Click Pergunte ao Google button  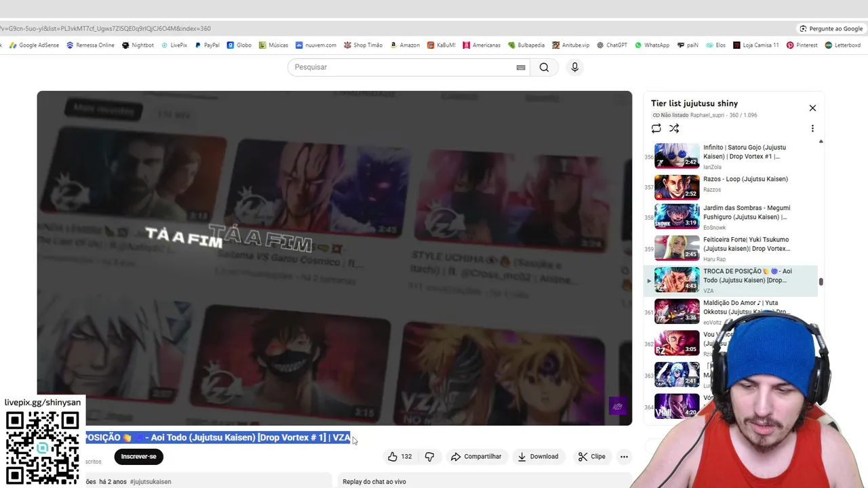tap(831, 28)
